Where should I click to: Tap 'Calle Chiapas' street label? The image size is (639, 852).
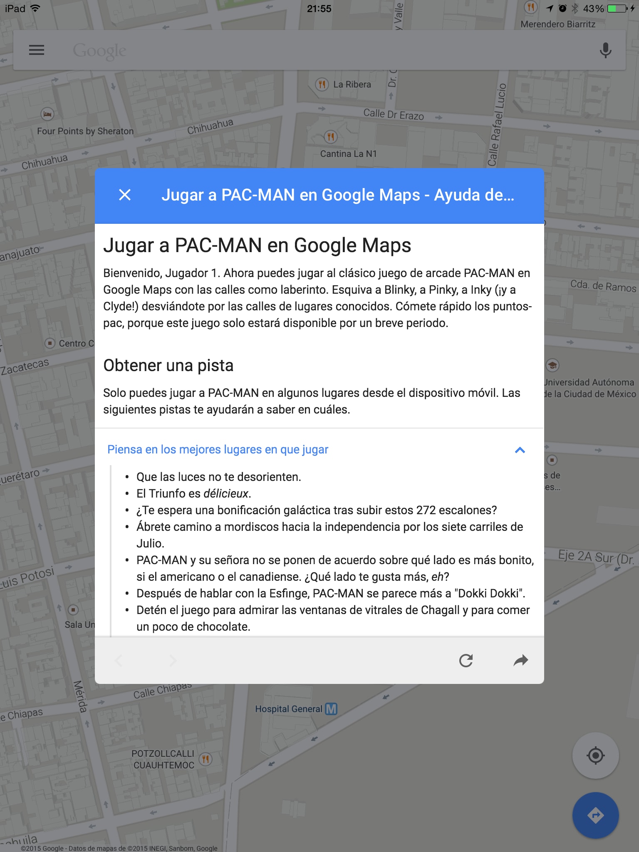click(162, 690)
